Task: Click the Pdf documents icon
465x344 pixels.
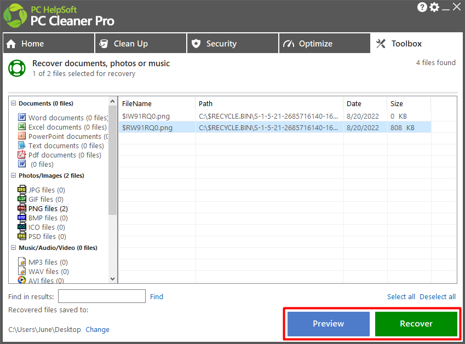Action: click(22, 155)
